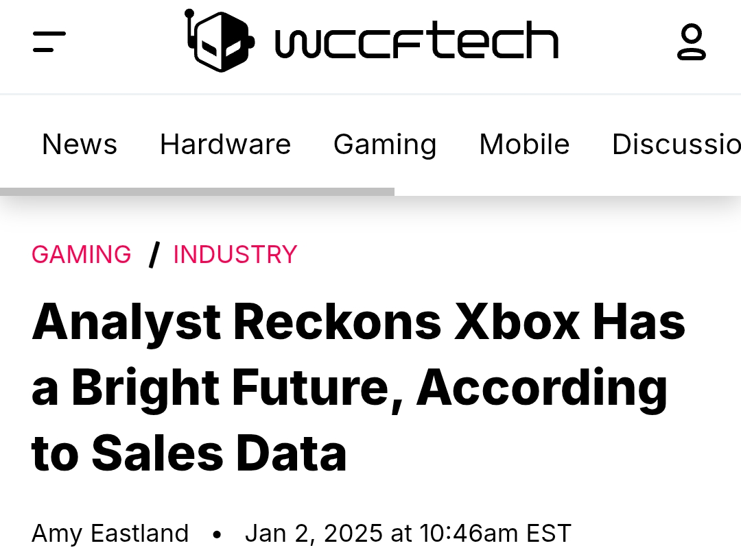Screen dimensions: 741x550
Task: Open the INDUSTRY category breadcrumb link
Action: click(x=235, y=255)
